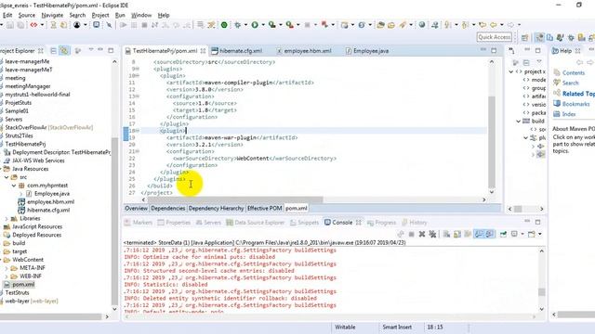Click the editor vertical scrollbar thumb
The image size is (595, 334).
492,142
